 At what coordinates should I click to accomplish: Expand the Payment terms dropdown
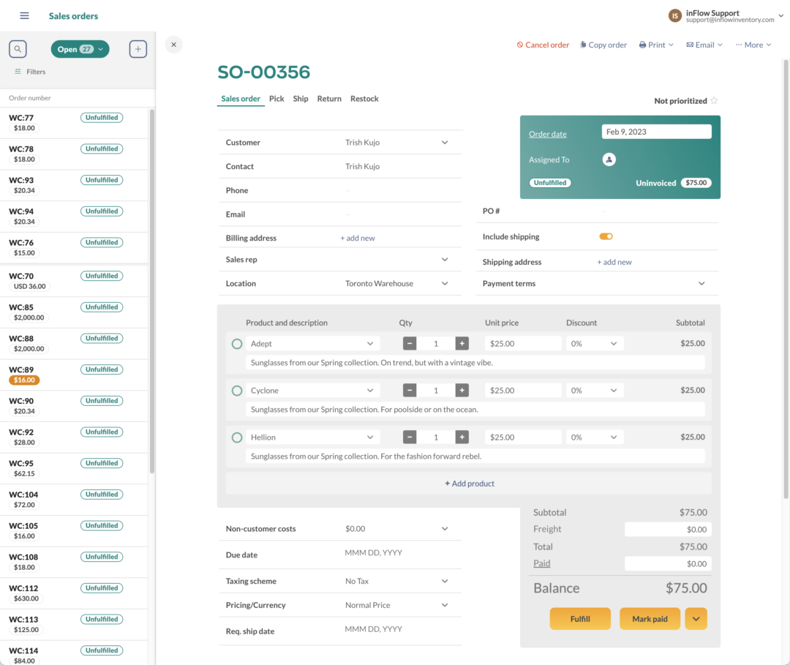pyautogui.click(x=701, y=283)
